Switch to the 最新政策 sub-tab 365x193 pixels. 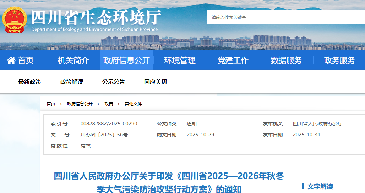(30, 82)
